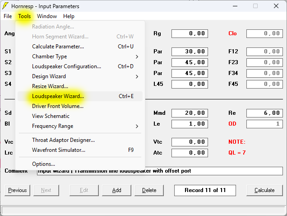Start the Wavefront Simulator...

80,150
